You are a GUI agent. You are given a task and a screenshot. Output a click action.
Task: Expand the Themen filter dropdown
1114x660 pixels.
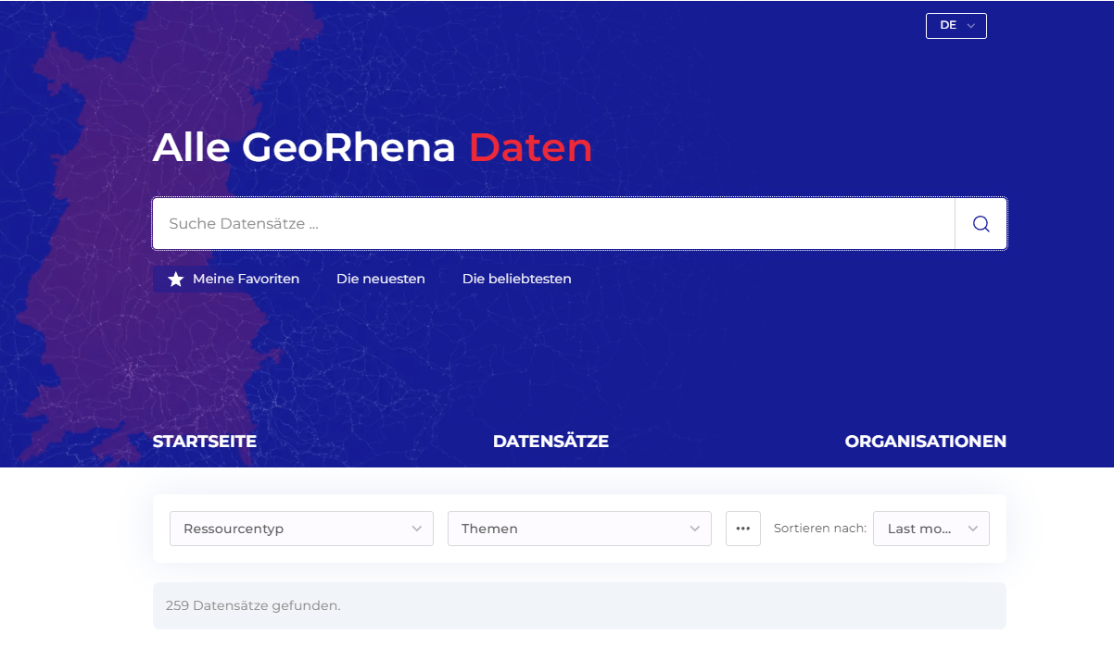click(579, 529)
